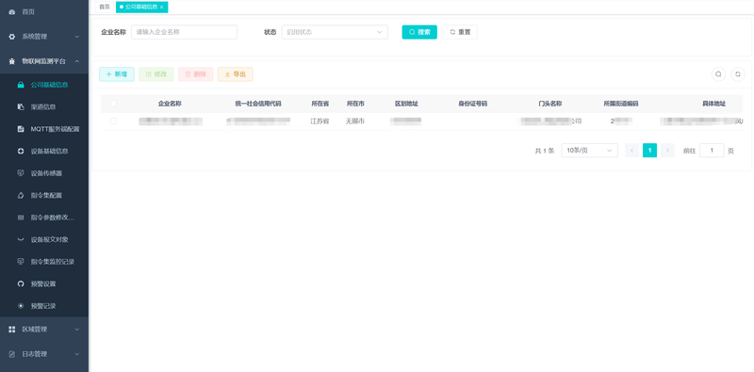Screen dimensions: 754x372
Task: Expand the 系统管理 menu chevron
Action: coord(77,37)
